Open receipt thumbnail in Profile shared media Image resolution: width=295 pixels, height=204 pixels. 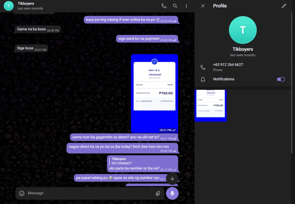pos(211,106)
